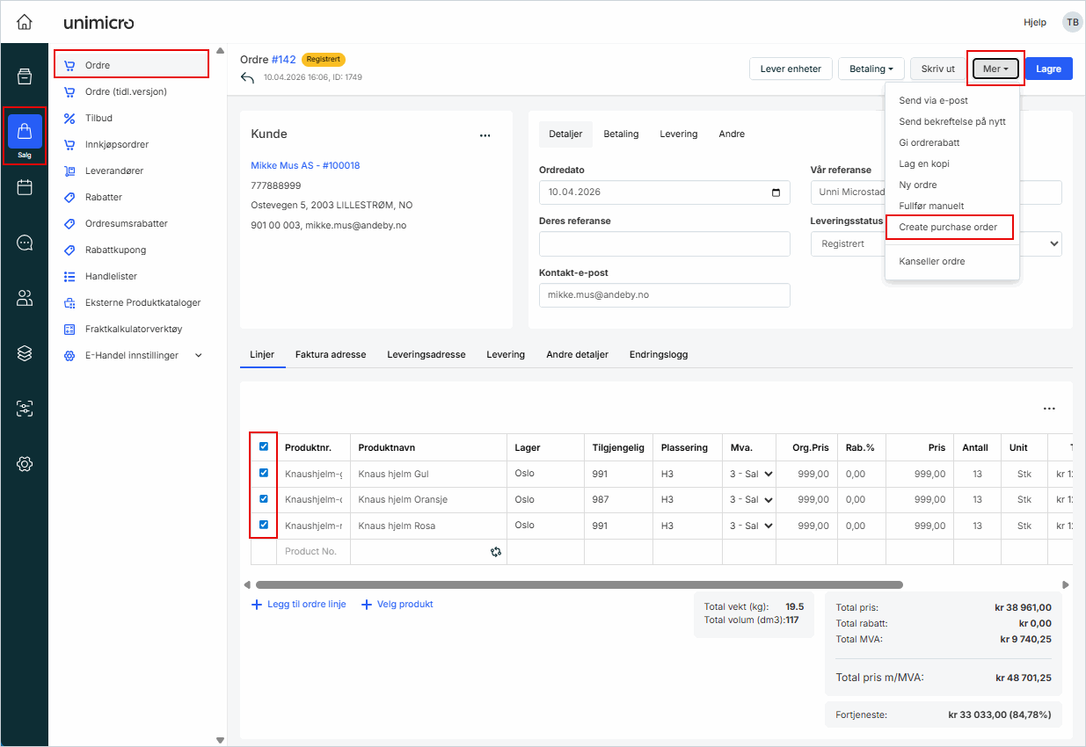Open the Kunde card three-dot menu

485,135
